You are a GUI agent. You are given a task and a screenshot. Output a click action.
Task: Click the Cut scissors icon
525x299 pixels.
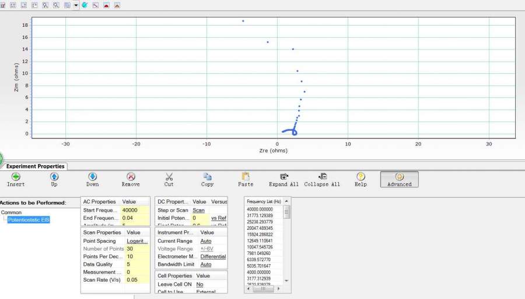169,177
